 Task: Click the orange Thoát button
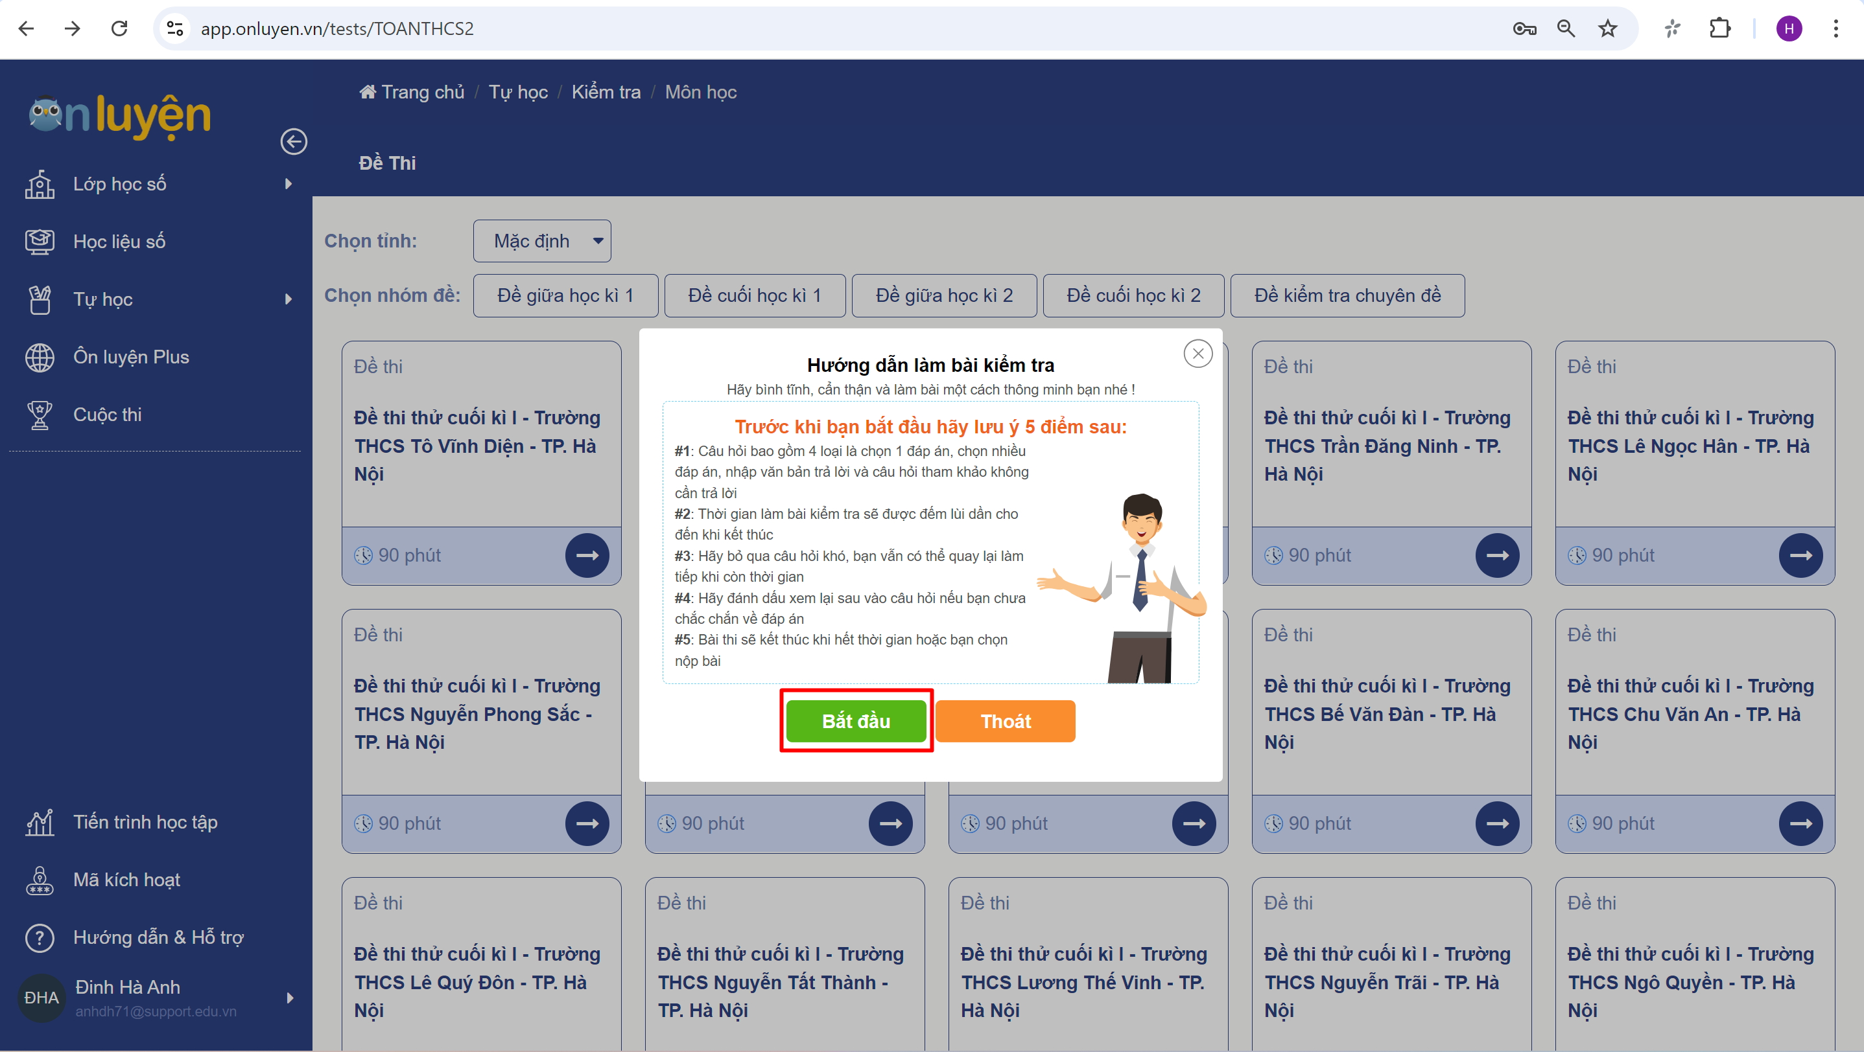(x=1005, y=721)
